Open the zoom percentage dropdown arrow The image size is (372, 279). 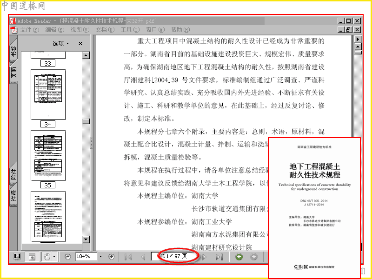[100, 257]
